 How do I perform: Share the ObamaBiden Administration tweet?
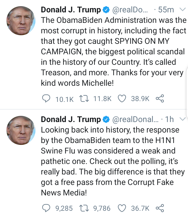(x=160, y=99)
